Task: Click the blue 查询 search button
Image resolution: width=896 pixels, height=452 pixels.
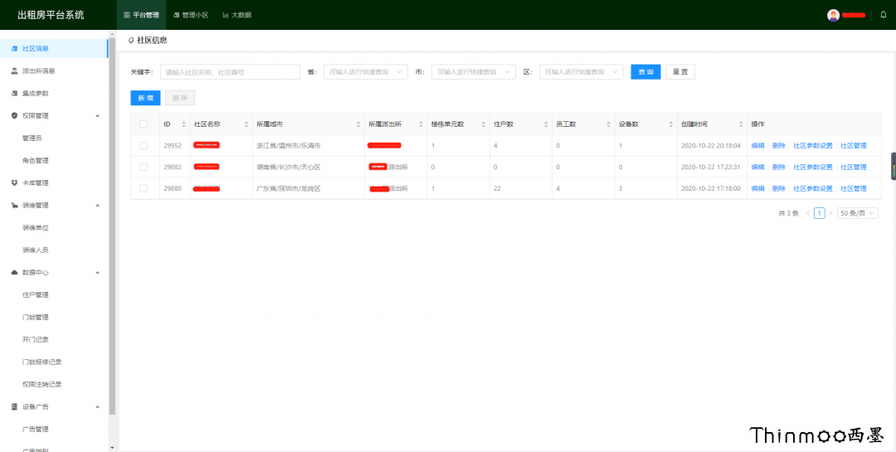Action: click(645, 72)
